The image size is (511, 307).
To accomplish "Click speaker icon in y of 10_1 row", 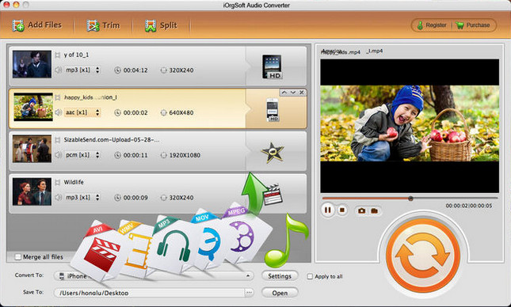I will [59, 70].
